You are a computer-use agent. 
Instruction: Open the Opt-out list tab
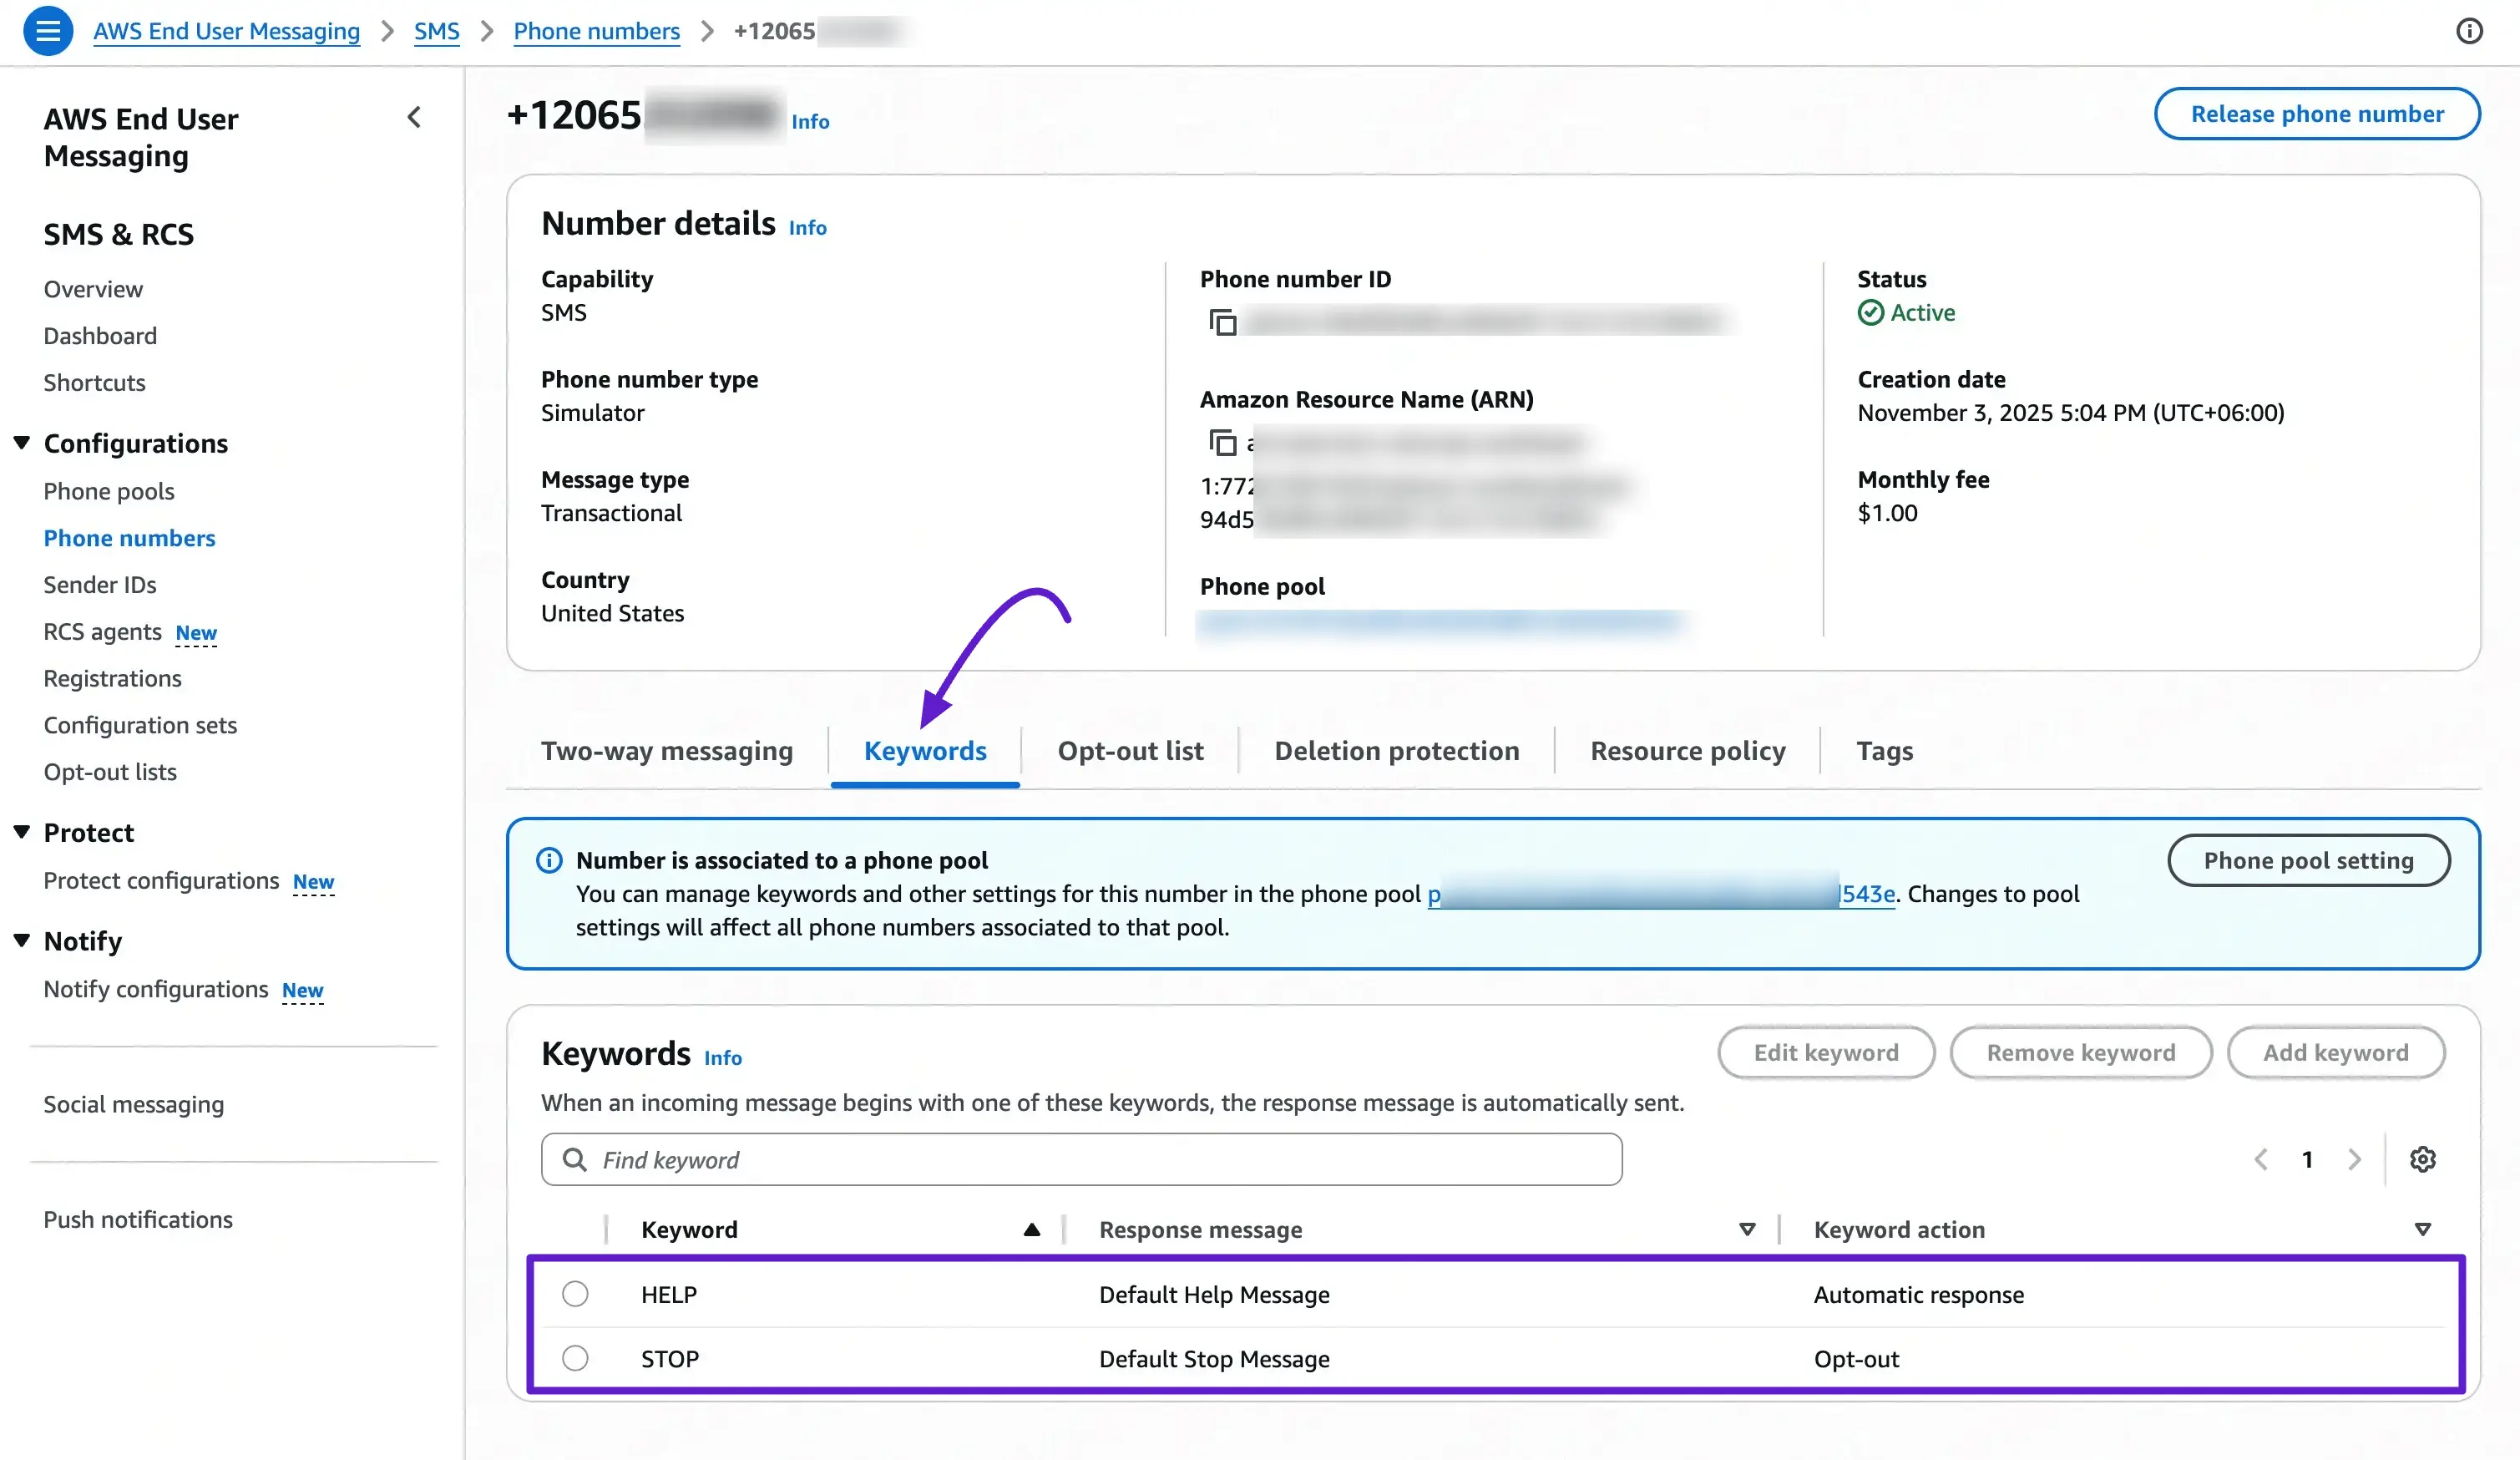(1130, 751)
